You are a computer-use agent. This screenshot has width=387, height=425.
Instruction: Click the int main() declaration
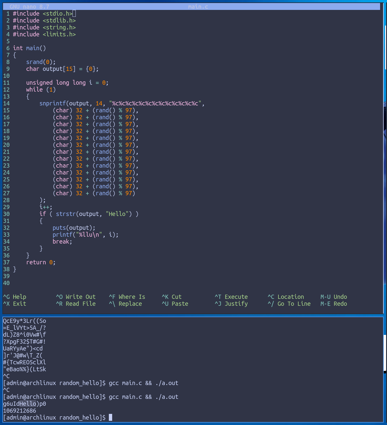pos(29,48)
